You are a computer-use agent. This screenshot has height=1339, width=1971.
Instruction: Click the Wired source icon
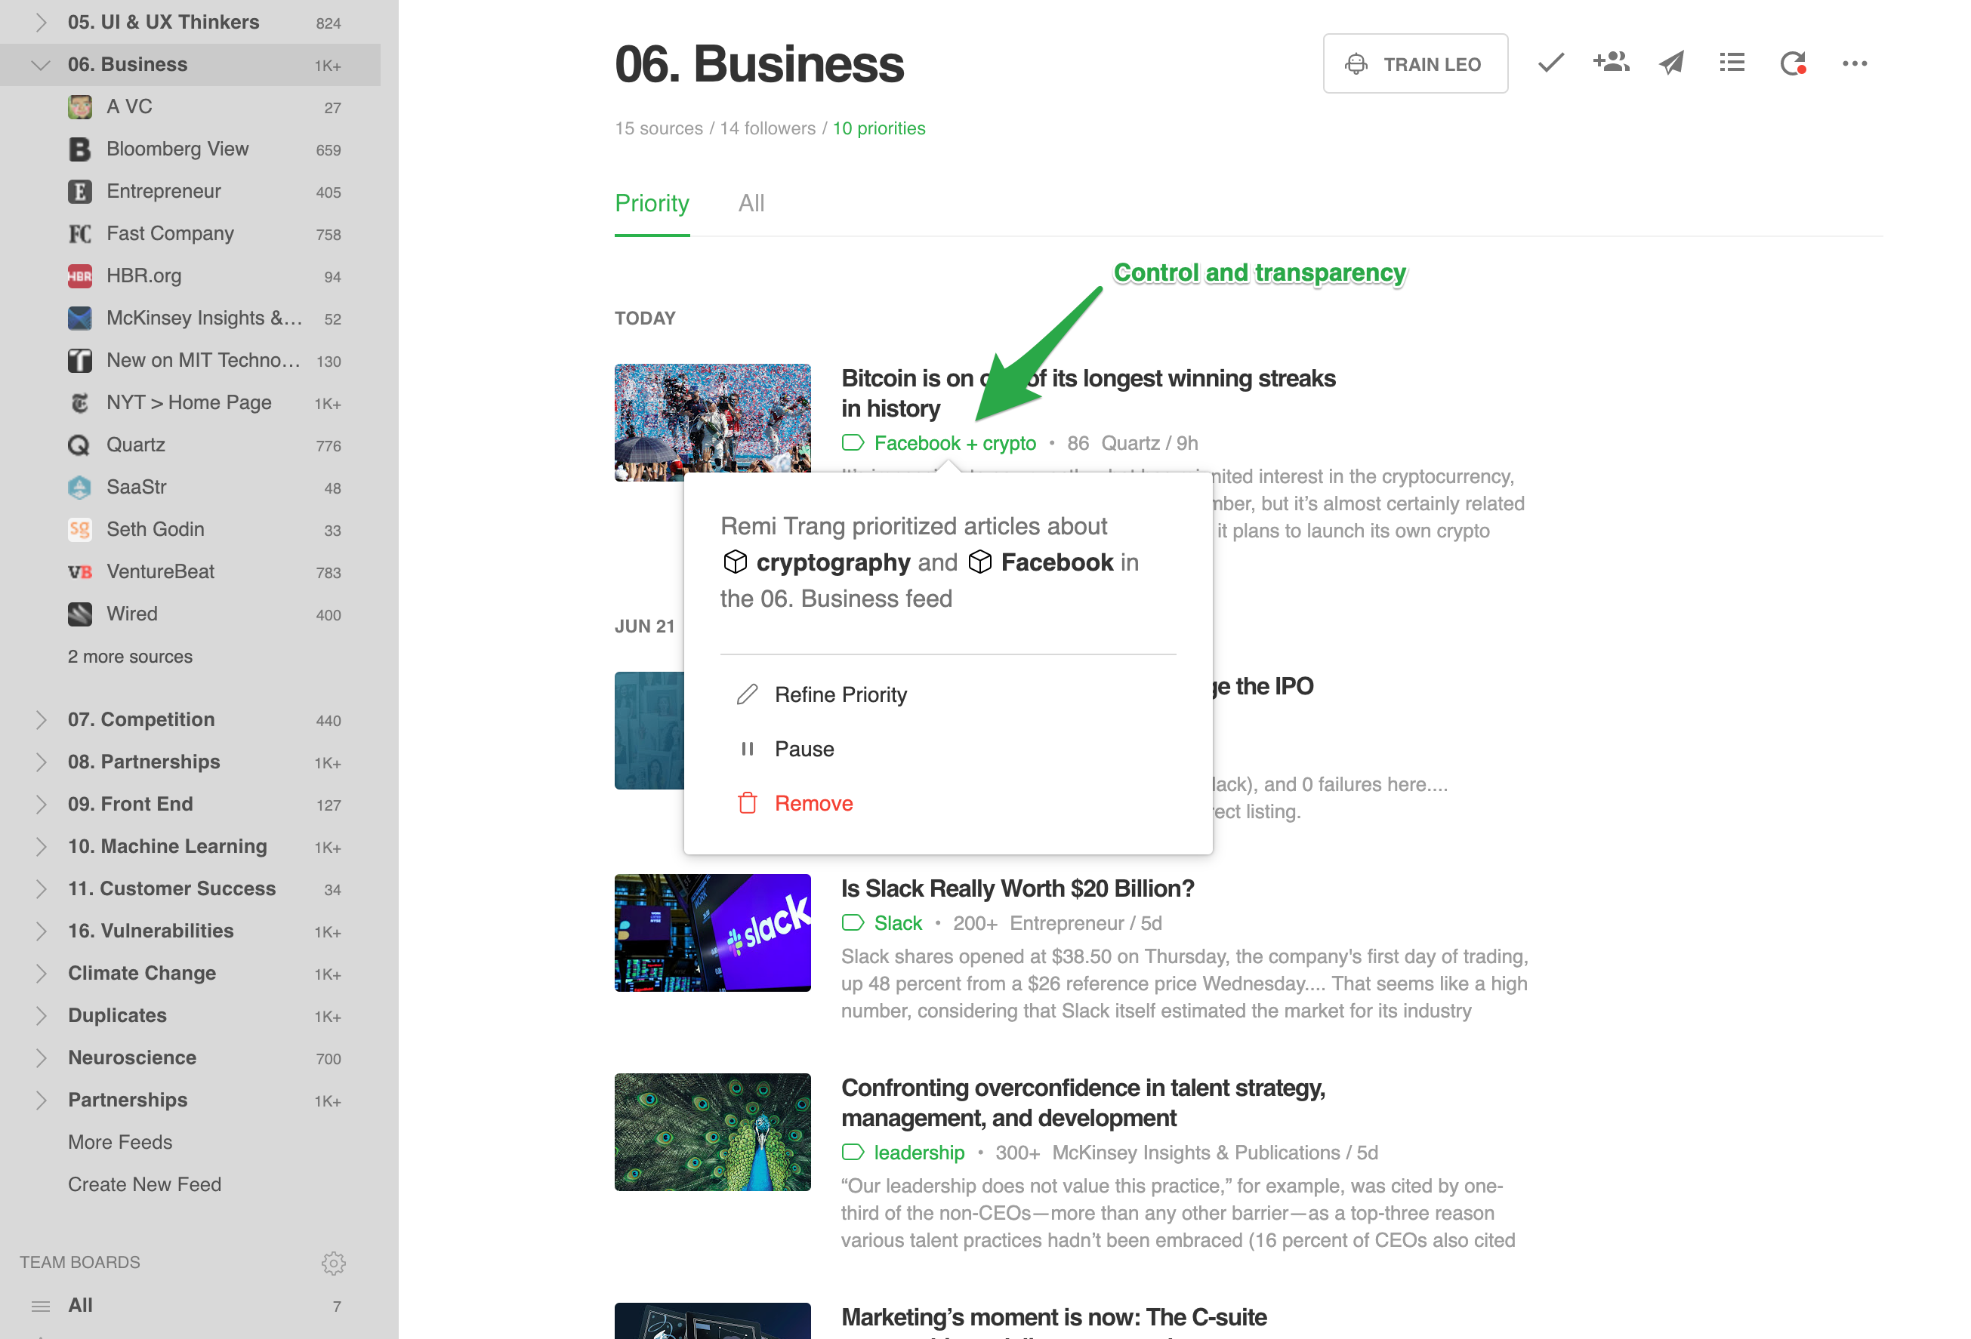(80, 614)
